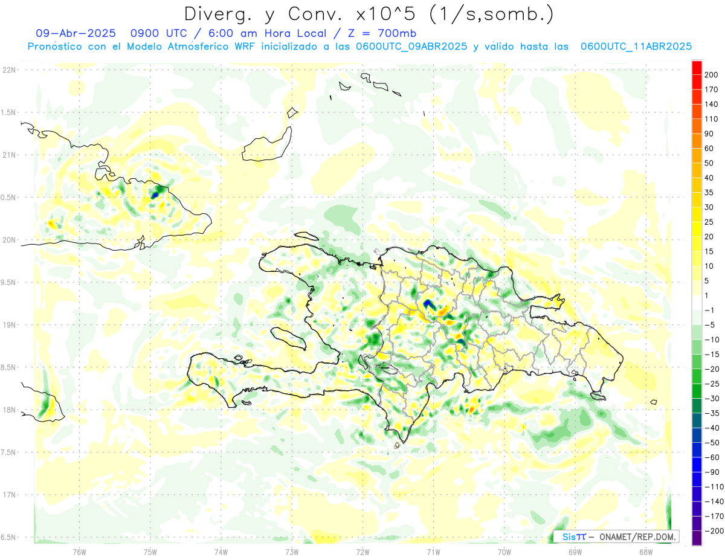
Task: Click the "6.5N" axis label
Action: [9, 537]
